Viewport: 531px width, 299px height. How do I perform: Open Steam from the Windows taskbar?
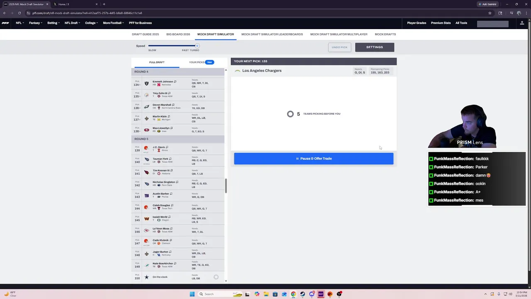coord(302,294)
